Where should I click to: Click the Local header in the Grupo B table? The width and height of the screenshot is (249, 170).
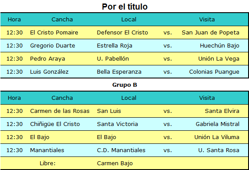[x=129, y=98]
